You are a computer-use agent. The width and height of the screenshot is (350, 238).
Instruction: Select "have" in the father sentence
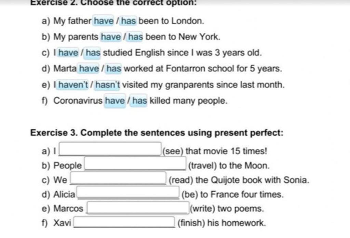104,21
